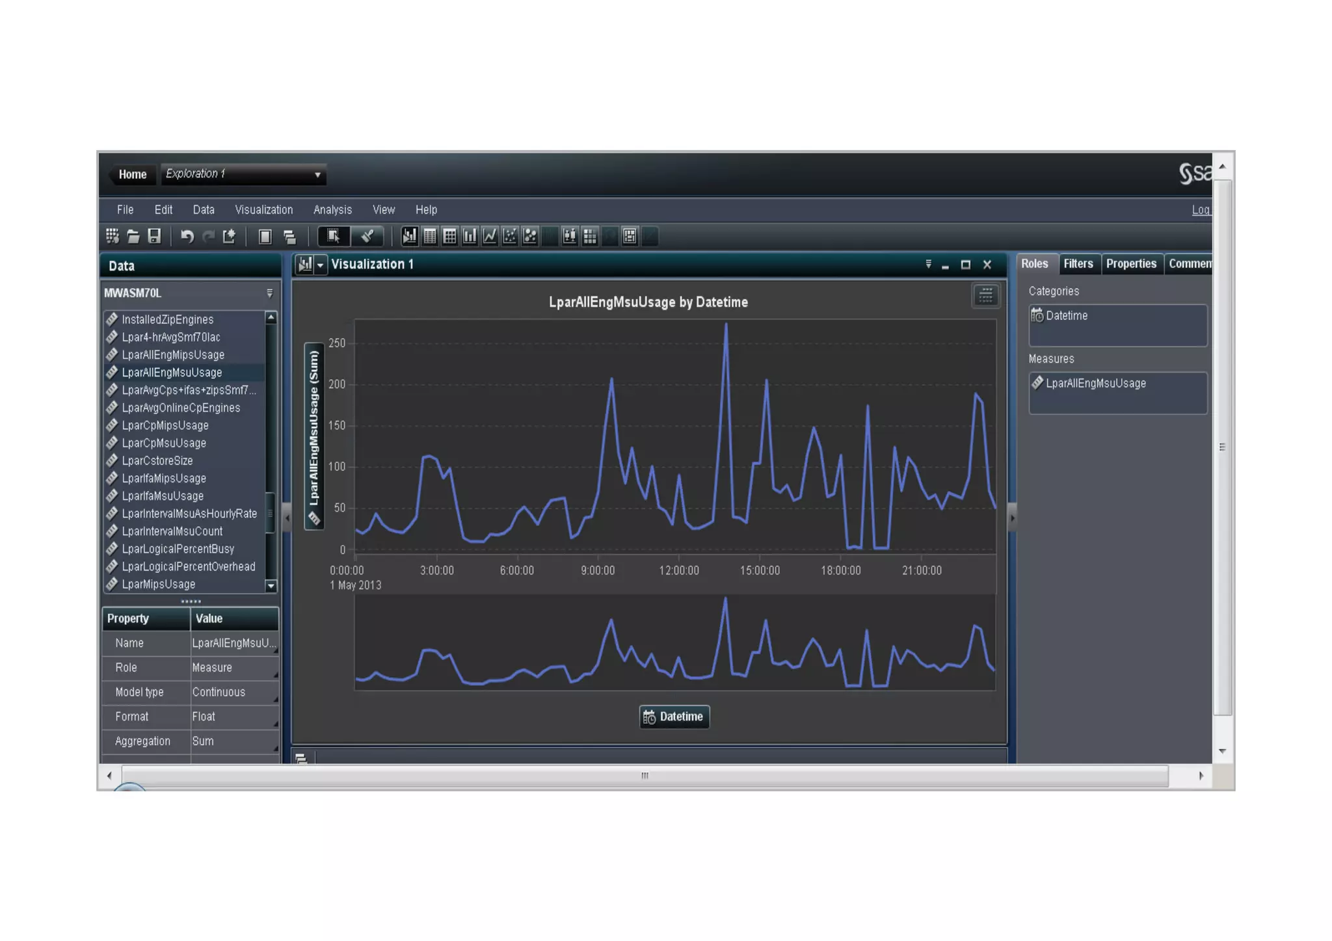Click the Datetime axis button below chart
Image resolution: width=1332 pixels, height=941 pixels.
pos(674,717)
